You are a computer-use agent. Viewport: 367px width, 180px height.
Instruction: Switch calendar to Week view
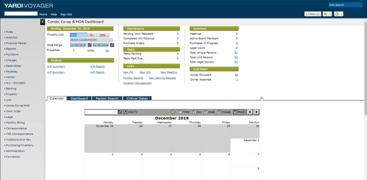click(209, 112)
